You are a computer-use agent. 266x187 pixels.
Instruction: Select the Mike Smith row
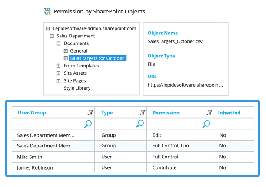(x=133, y=157)
